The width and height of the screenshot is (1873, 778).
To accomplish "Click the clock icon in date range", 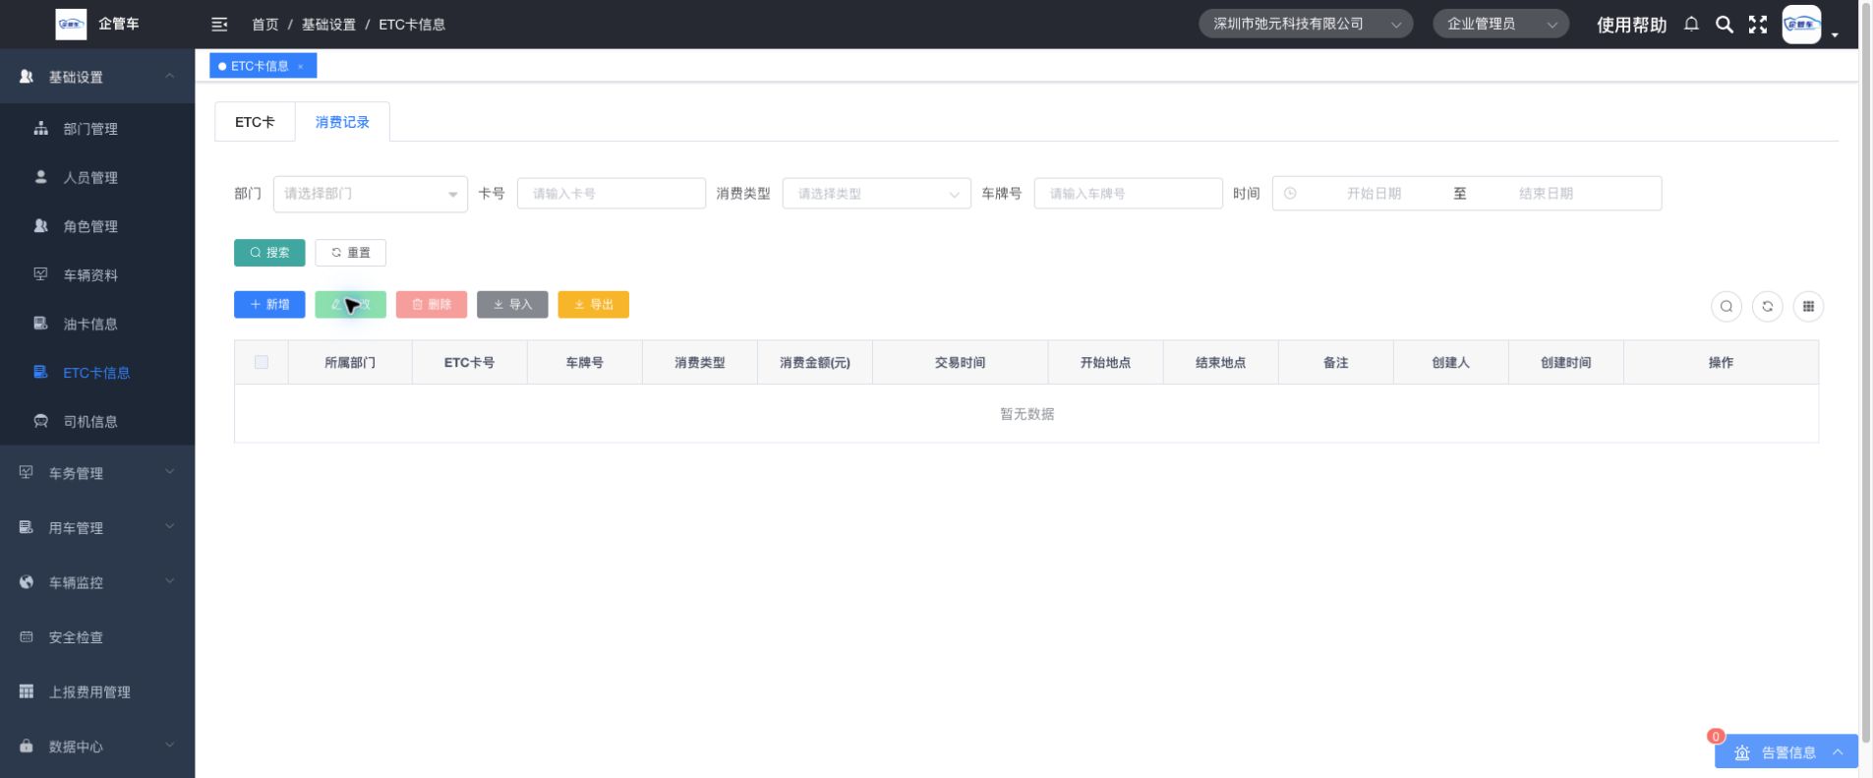I will pyautogui.click(x=1290, y=194).
